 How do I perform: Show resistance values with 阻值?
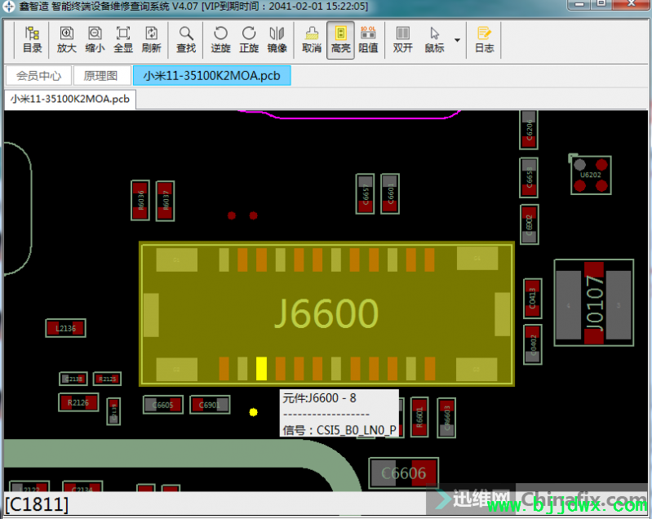[x=368, y=40]
